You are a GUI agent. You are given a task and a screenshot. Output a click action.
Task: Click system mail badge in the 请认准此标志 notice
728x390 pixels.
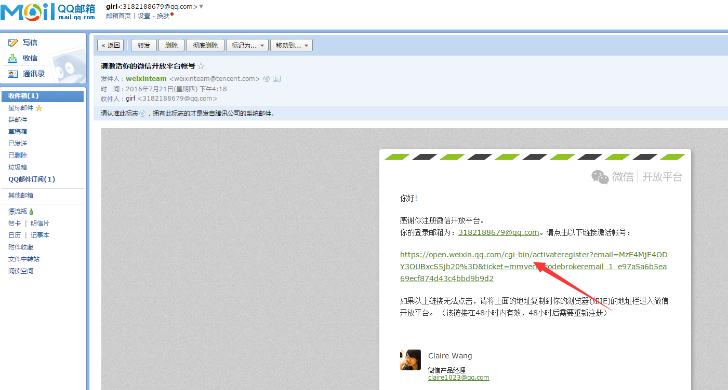pos(142,114)
